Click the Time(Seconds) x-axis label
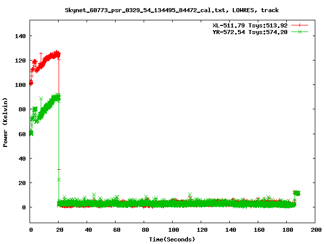 [x=172, y=239]
